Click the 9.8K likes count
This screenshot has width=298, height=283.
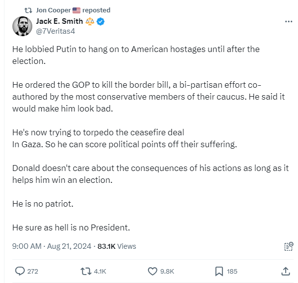coord(166,272)
